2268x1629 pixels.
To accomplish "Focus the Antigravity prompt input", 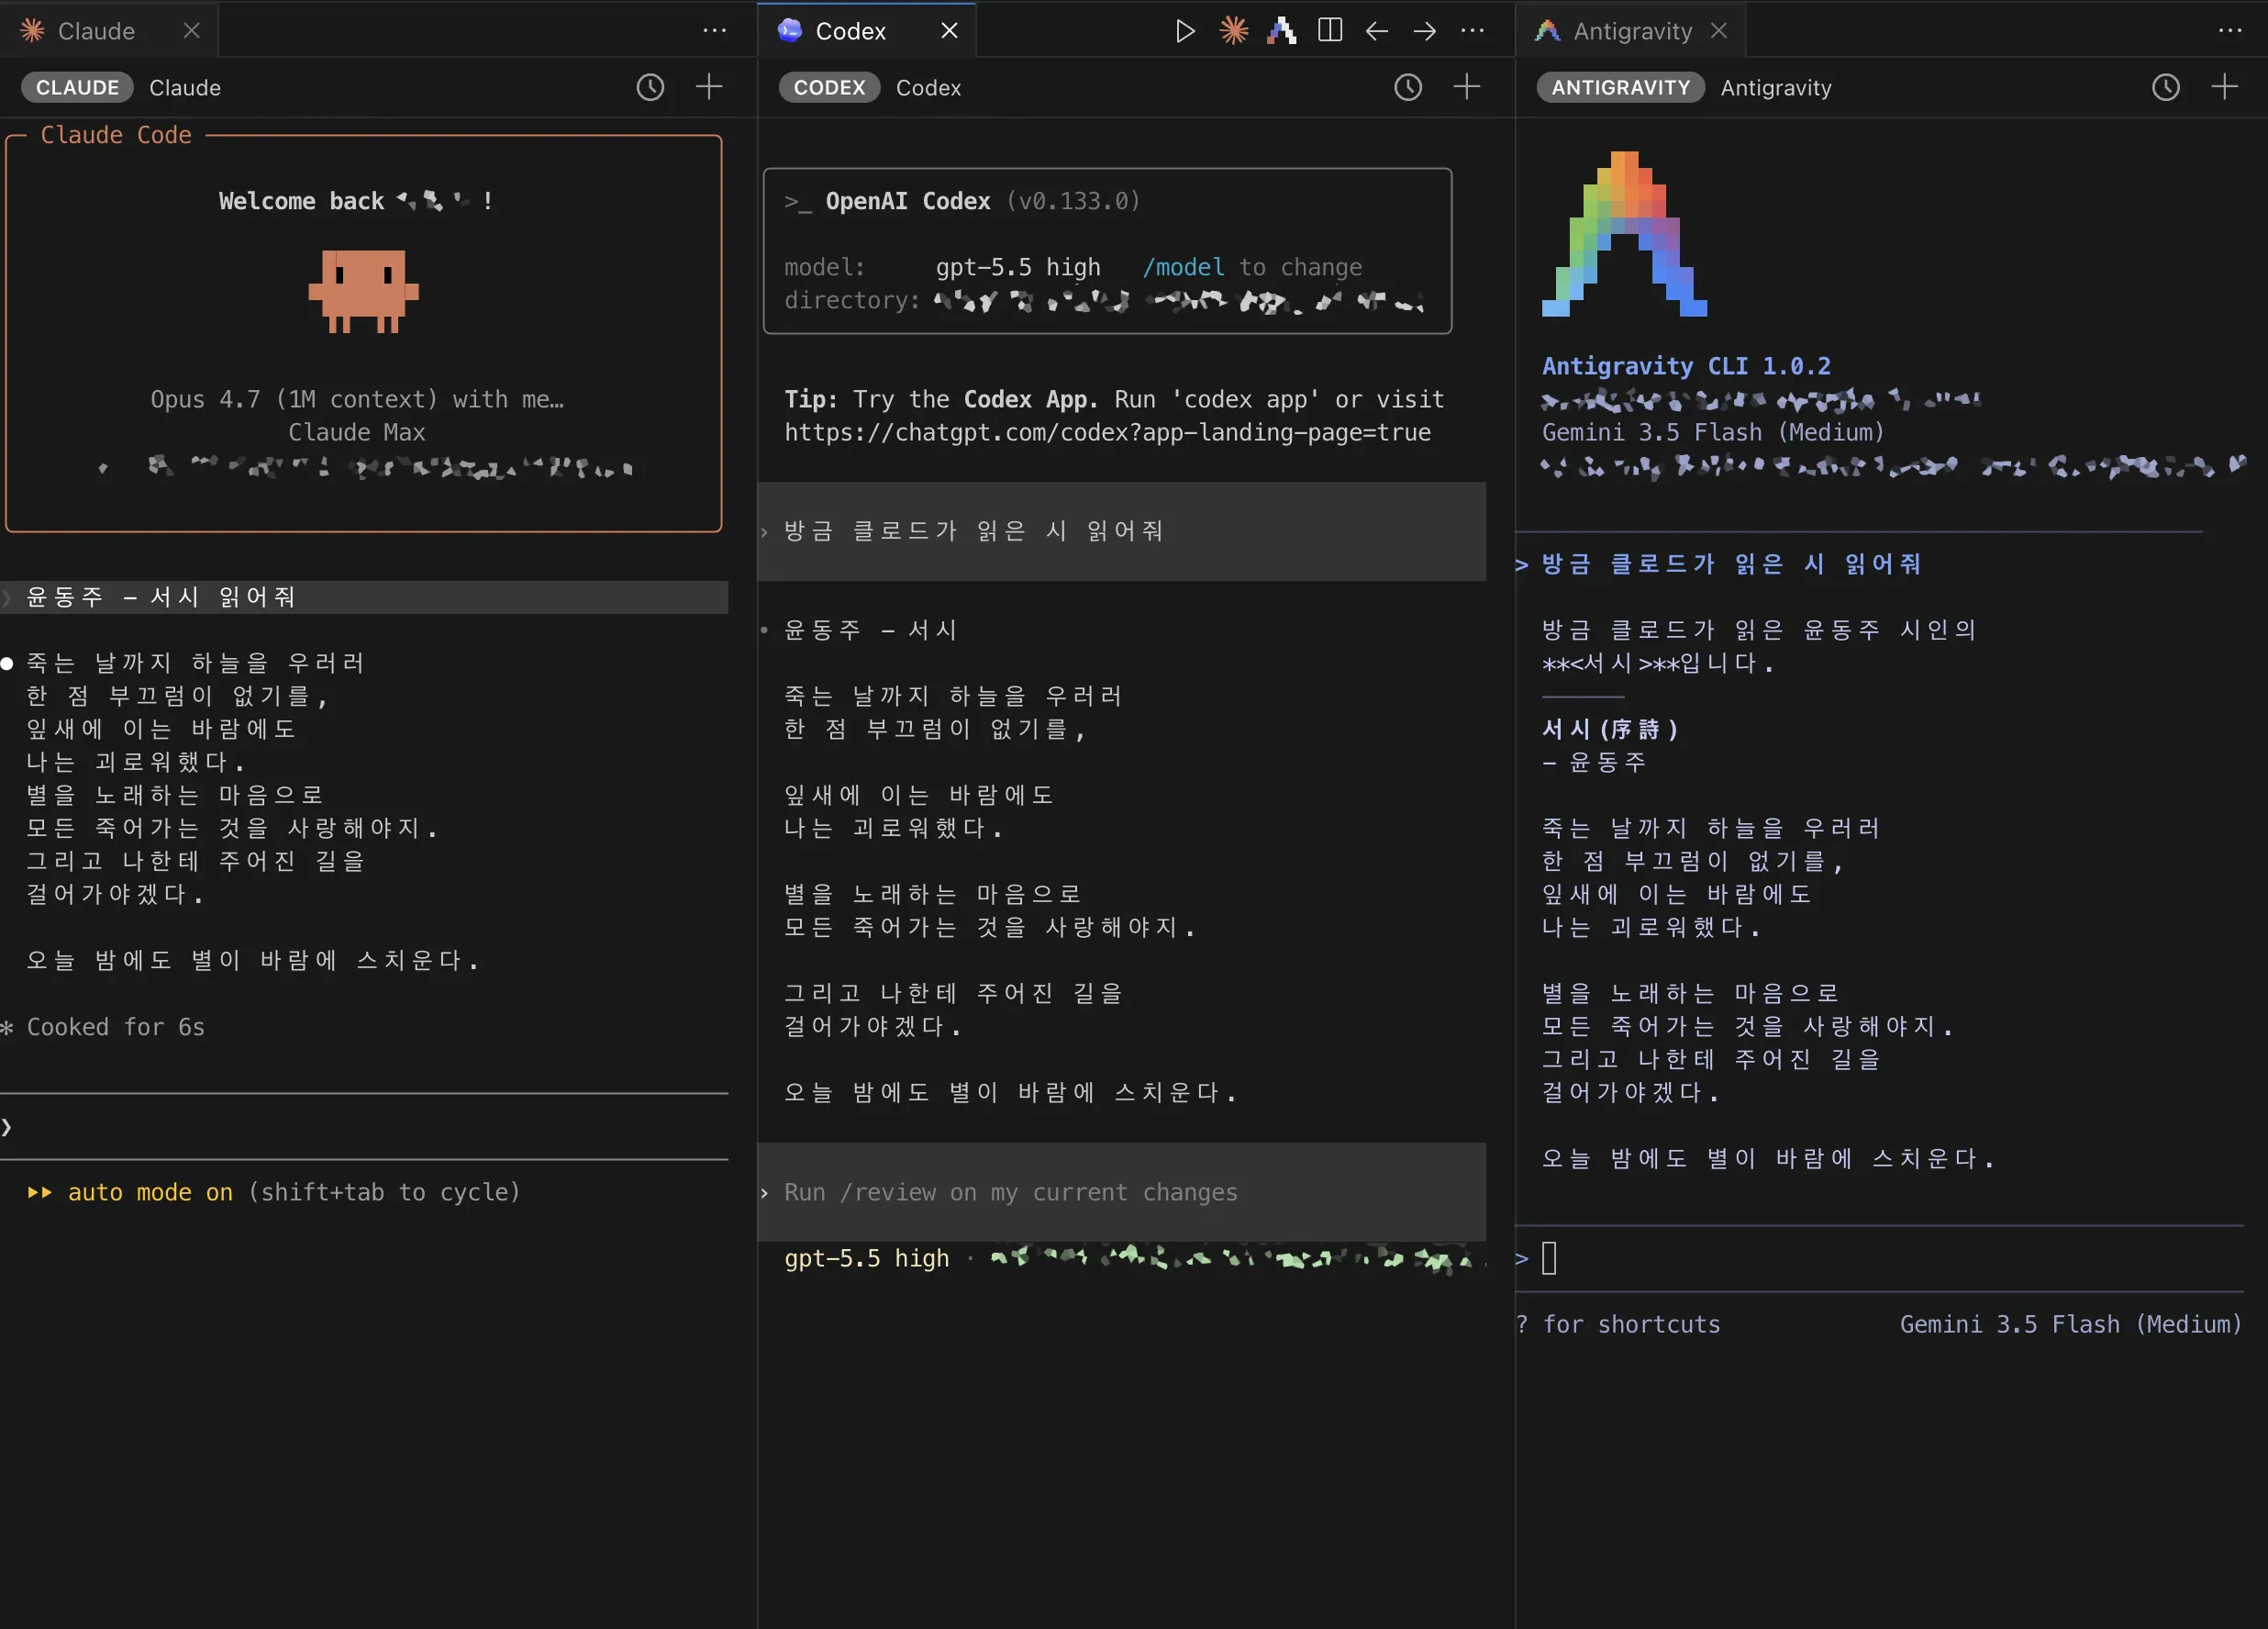I will point(1880,1258).
